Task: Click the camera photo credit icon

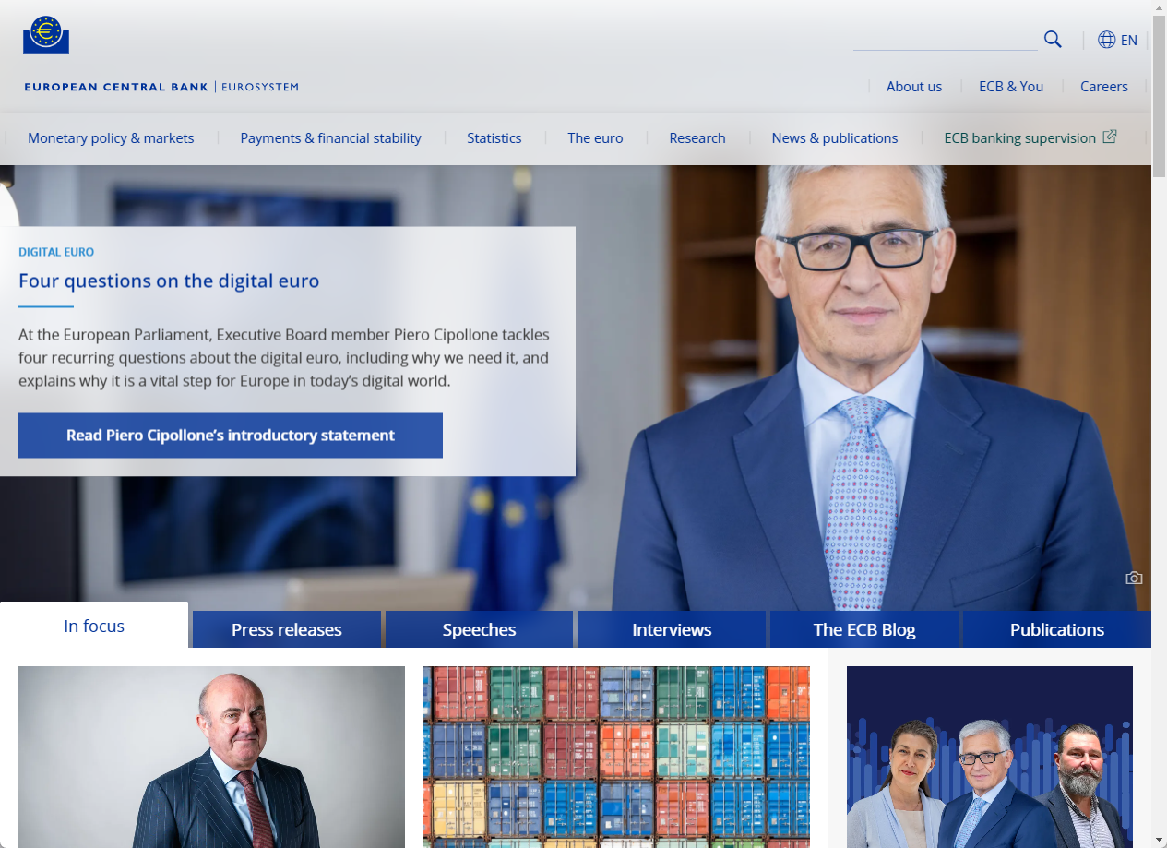Action: 1134,578
